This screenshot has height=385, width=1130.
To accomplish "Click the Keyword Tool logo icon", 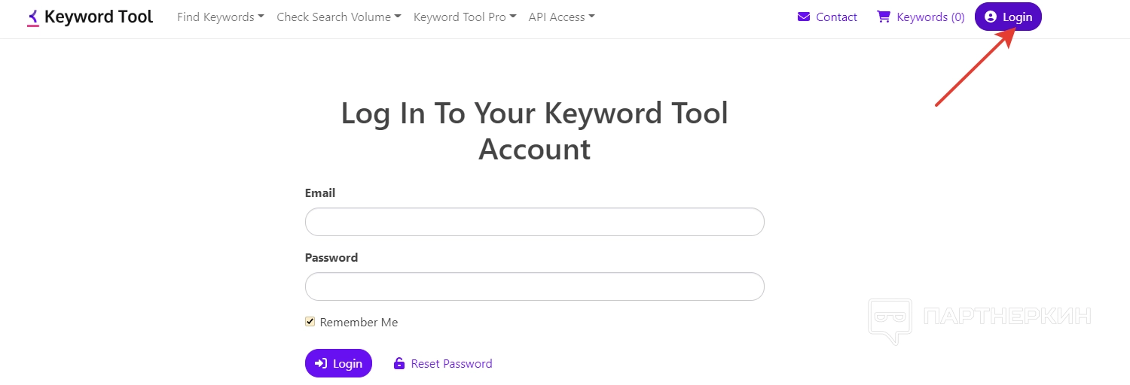I will (x=32, y=17).
